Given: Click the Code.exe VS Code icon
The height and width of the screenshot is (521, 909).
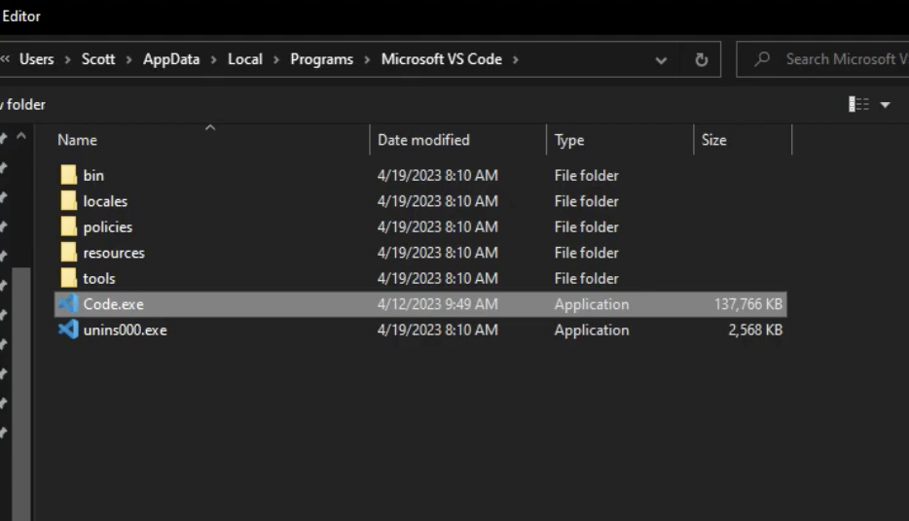Looking at the screenshot, I should pyautogui.click(x=68, y=304).
